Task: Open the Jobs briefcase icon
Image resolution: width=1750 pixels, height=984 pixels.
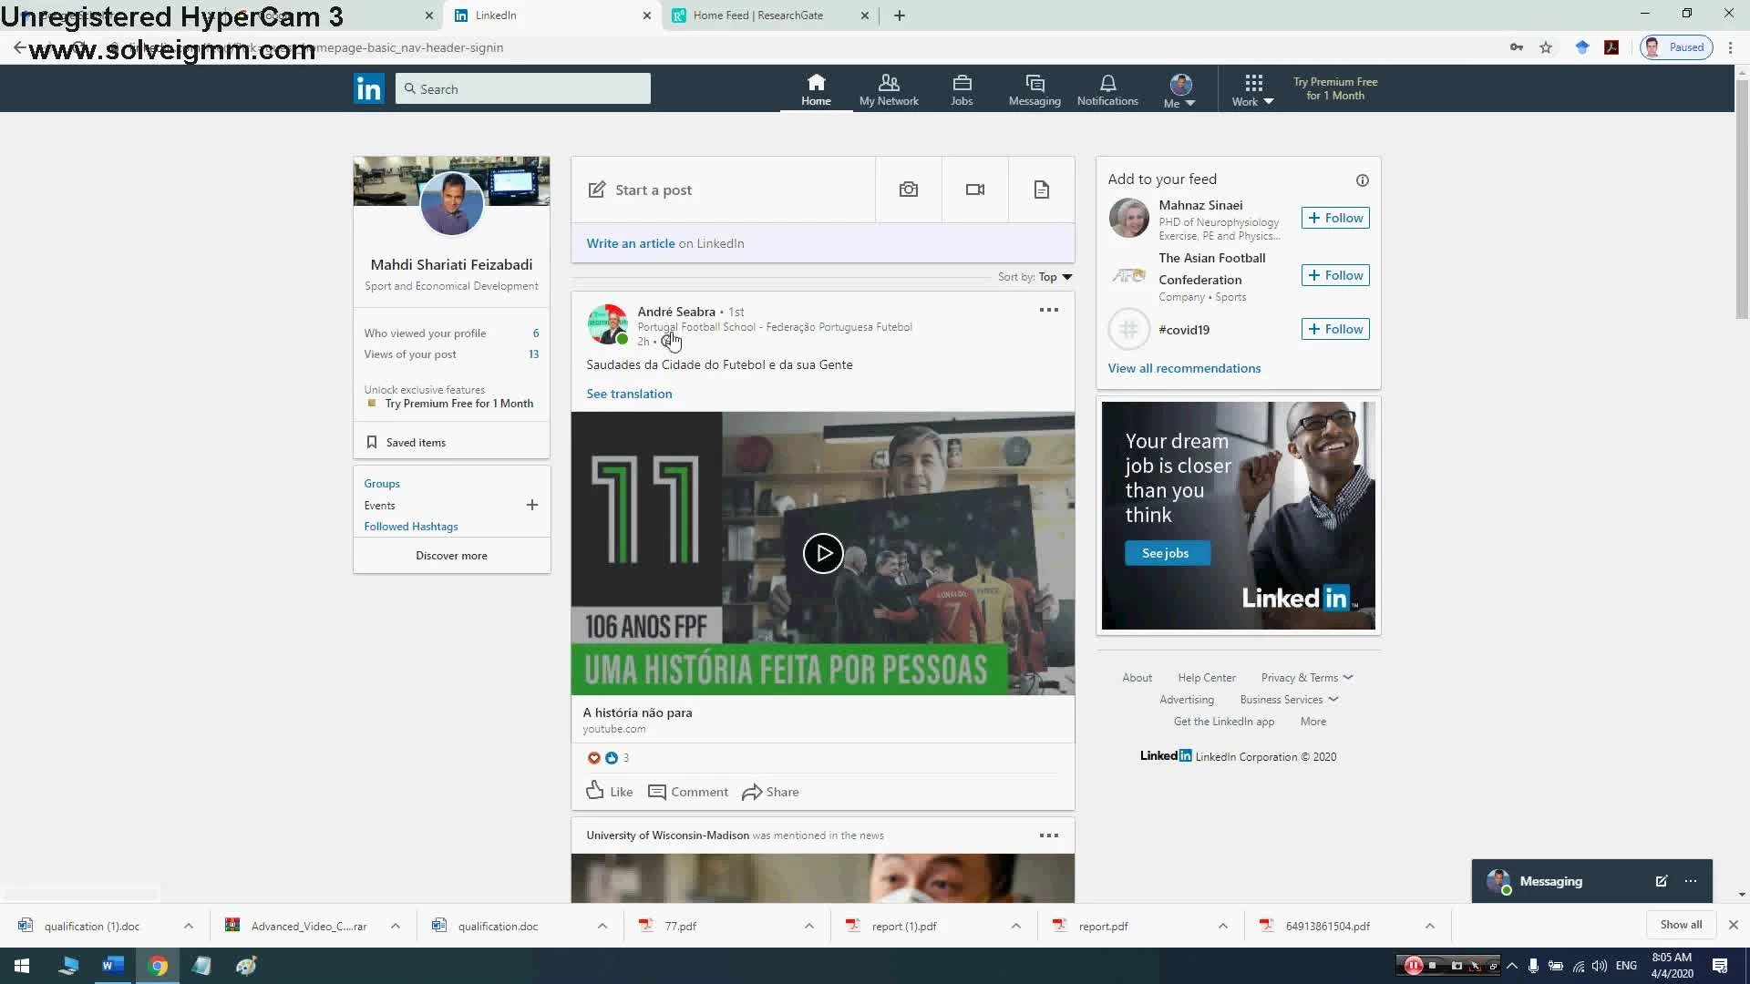Action: tap(962, 89)
